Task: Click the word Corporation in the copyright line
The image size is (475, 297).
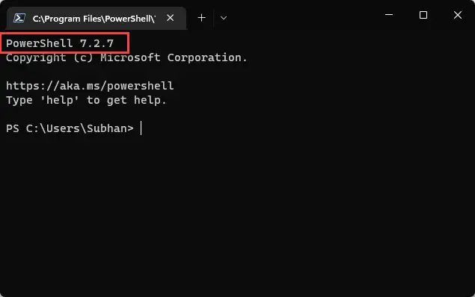Action: pyautogui.click(x=207, y=57)
